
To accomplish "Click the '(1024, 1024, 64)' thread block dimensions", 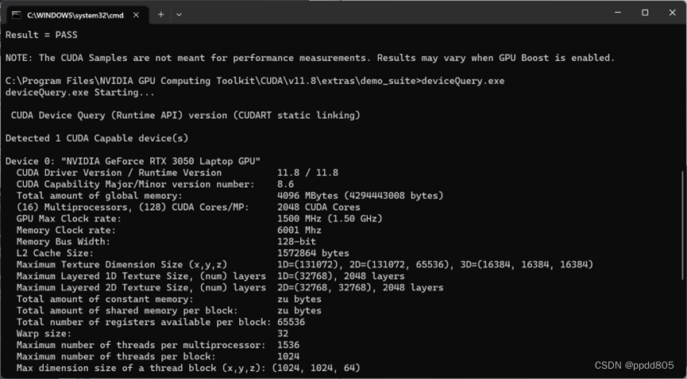I will coord(316,368).
